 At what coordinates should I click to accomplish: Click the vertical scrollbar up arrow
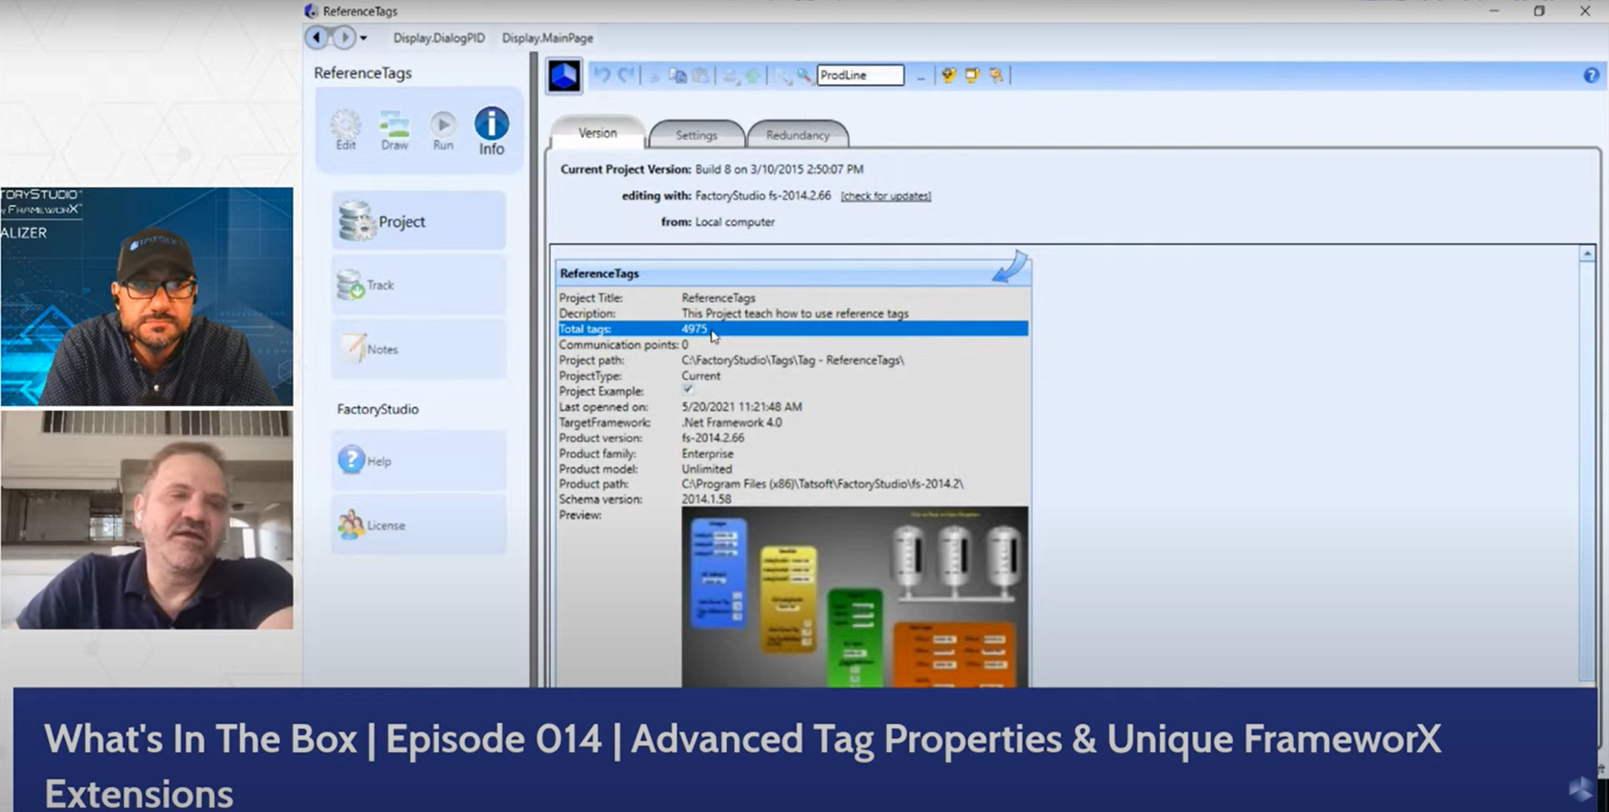pos(1587,254)
